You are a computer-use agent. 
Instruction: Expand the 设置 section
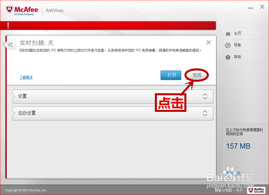113,97
